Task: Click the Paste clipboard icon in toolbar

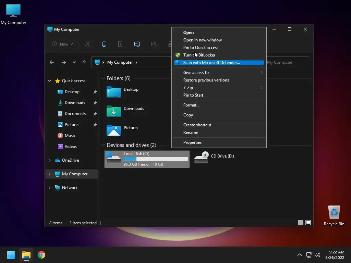Action: tap(120, 44)
